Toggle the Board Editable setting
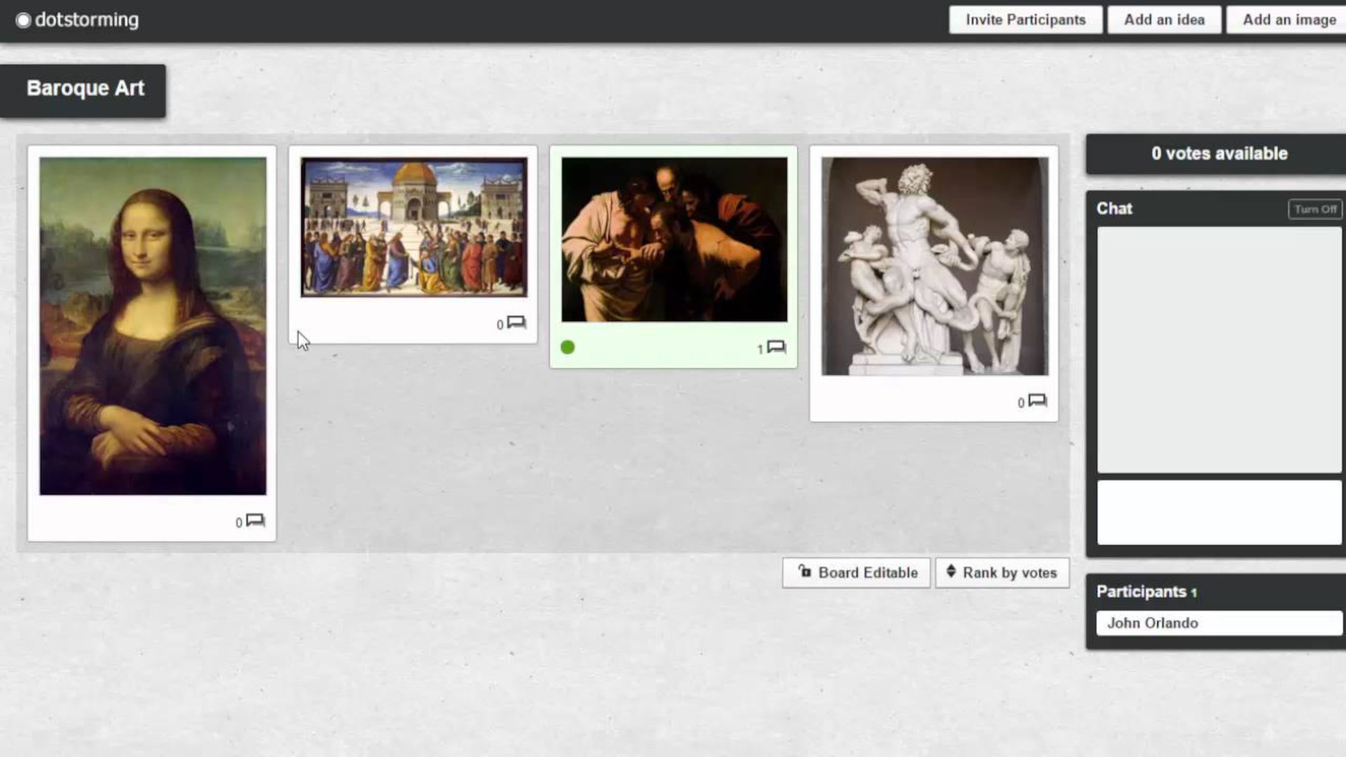This screenshot has height=757, width=1346. 857,573
